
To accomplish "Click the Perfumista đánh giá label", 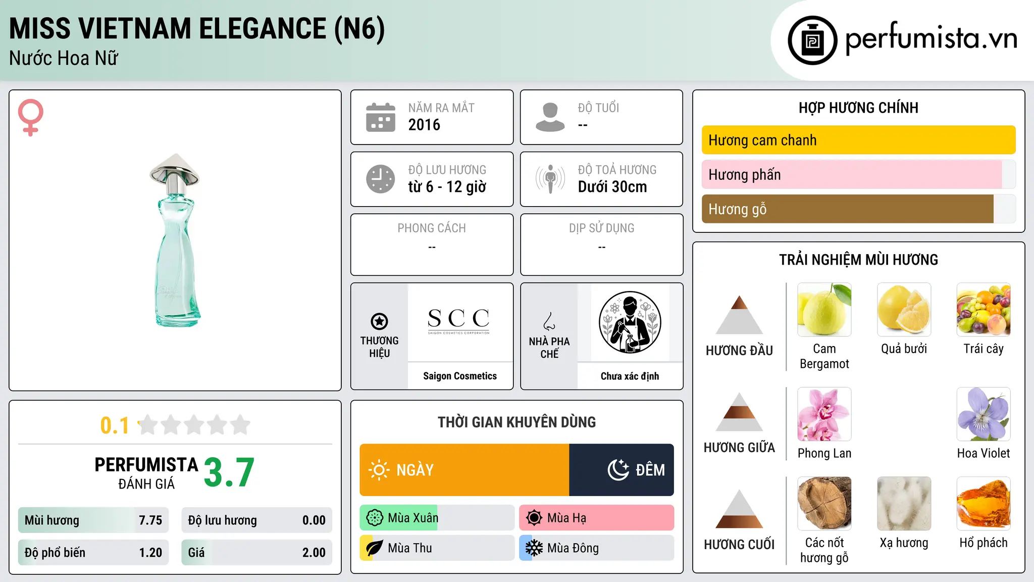I will [146, 473].
